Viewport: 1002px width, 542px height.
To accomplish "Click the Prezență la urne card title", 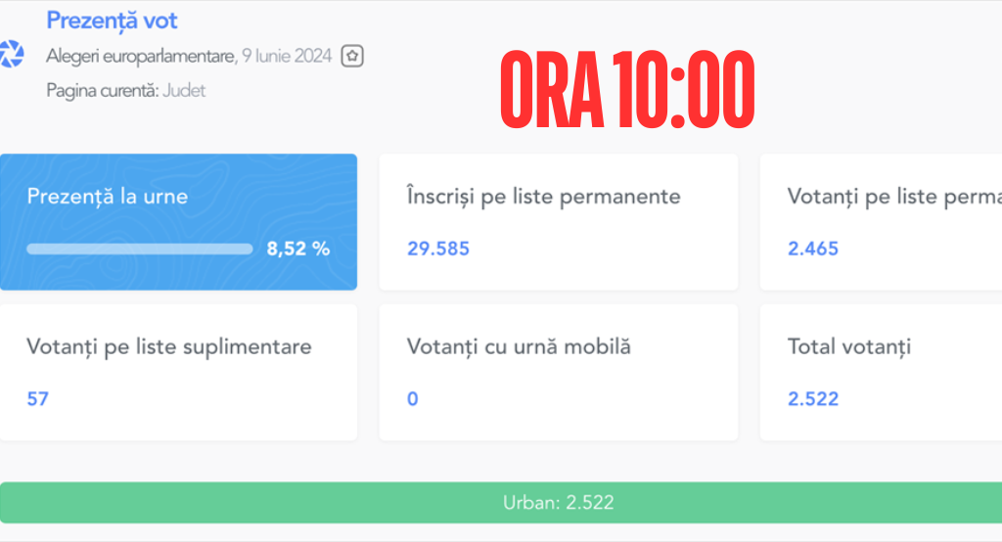I will tap(108, 196).
